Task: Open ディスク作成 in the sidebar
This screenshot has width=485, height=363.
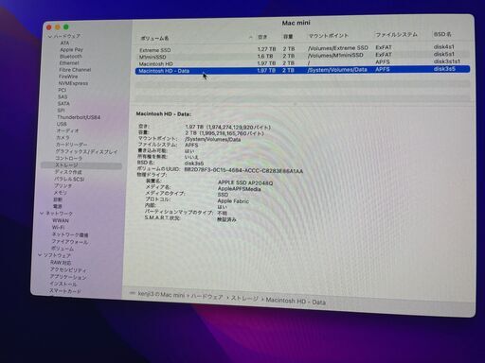Action: pos(68,172)
